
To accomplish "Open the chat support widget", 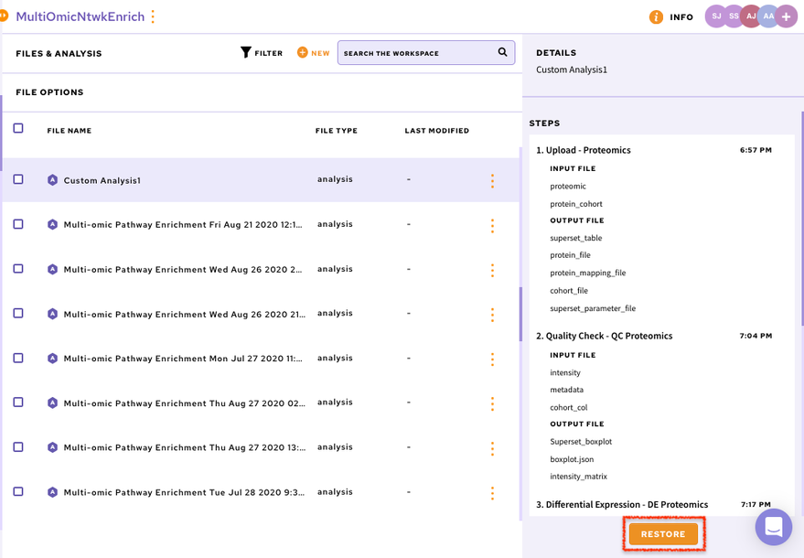I will tap(773, 527).
